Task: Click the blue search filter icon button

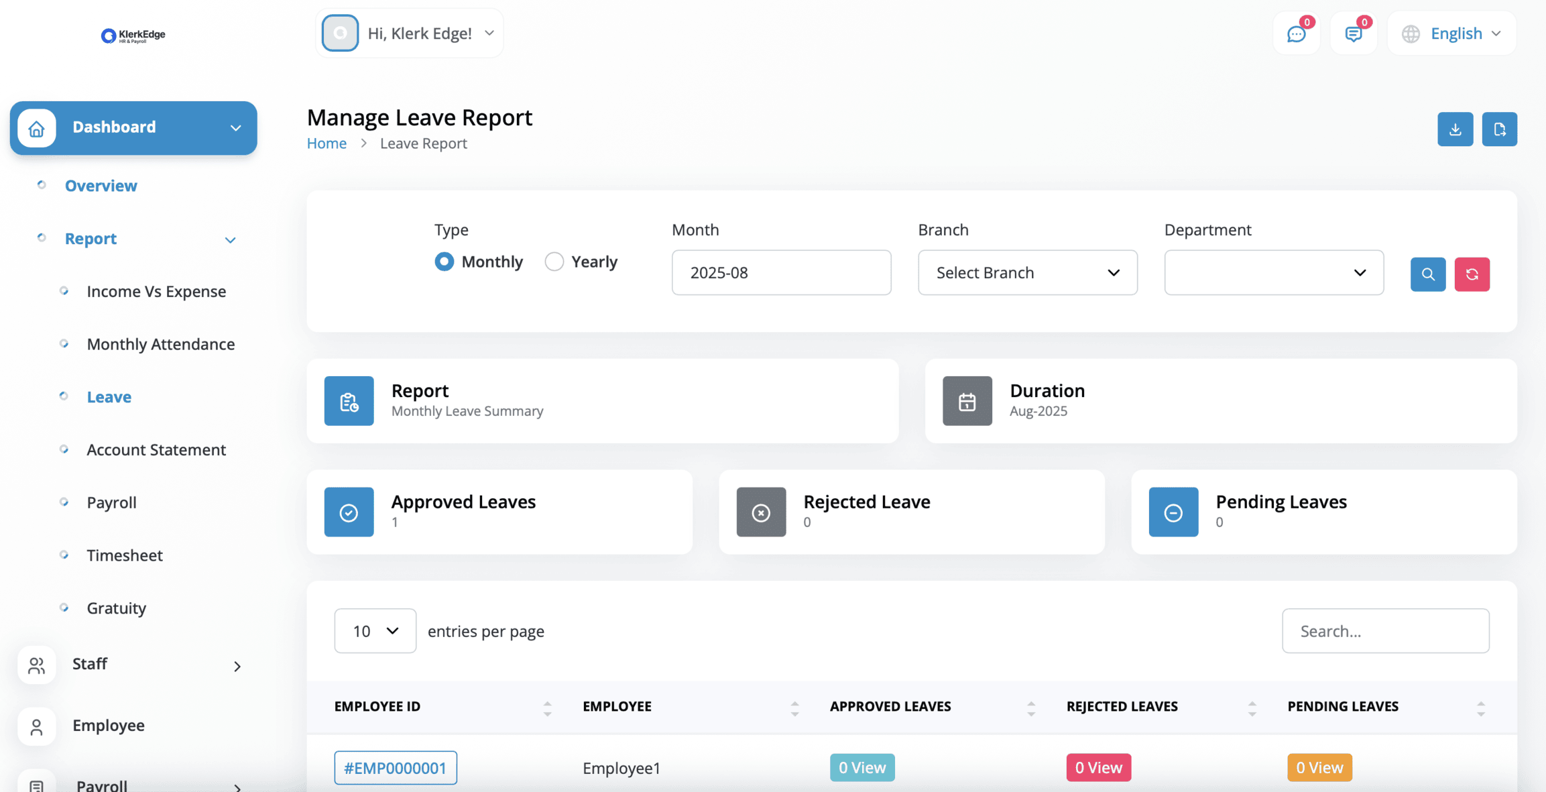Action: click(1427, 274)
